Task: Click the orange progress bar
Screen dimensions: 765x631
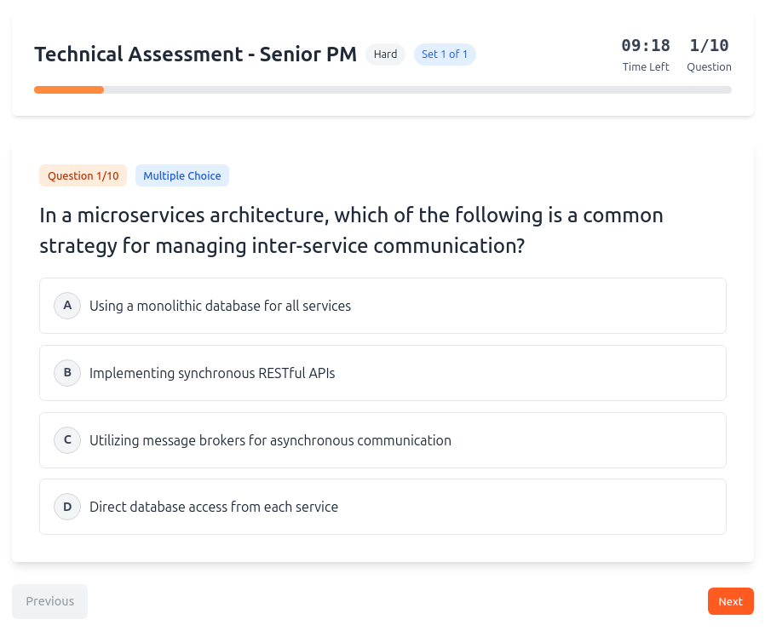Action: pyautogui.click(x=68, y=89)
